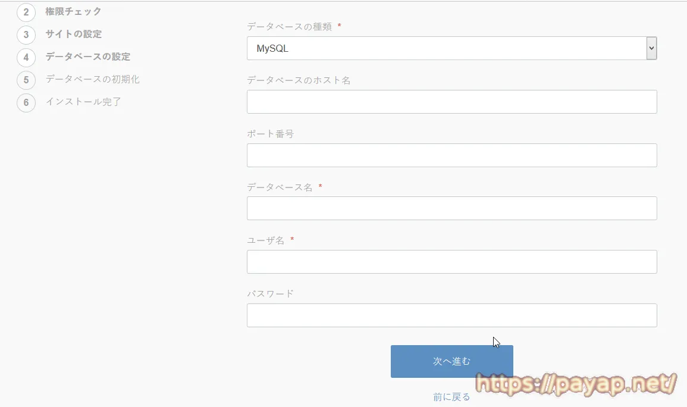Click the step 3 number circle
687x407 pixels.
26,35
